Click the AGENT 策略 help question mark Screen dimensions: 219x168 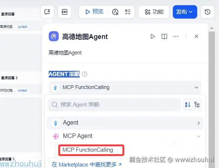[85, 74]
